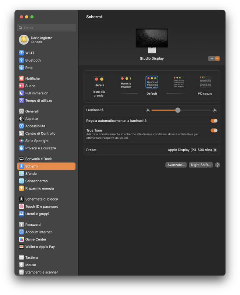Open Mouse settings icon
This screenshot has width=240, height=295.
[21, 265]
